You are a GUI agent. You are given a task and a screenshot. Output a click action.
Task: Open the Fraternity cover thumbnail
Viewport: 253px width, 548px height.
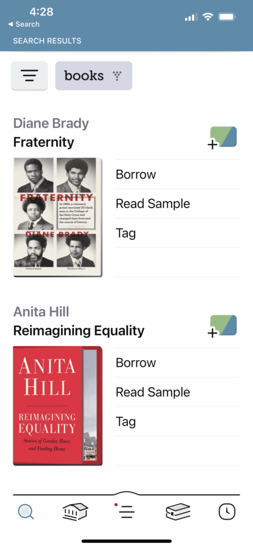coord(58,217)
